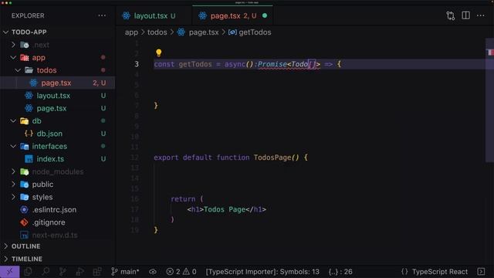This screenshot has width=494, height=278.
Task: Click line number 3 in the gutter
Action: point(137,64)
